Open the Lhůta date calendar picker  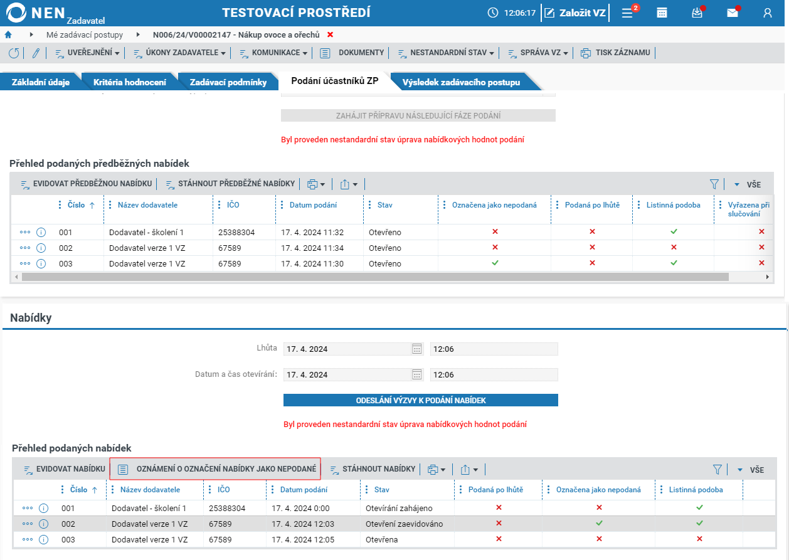point(417,349)
